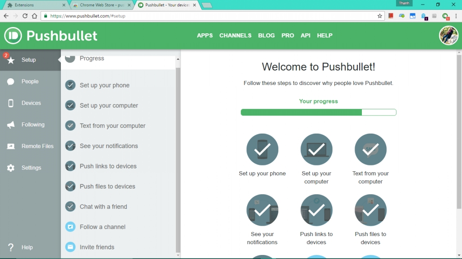The width and height of the screenshot is (462, 259).
Task: Click the Thanh profile button in title bar
Action: coord(404,3)
